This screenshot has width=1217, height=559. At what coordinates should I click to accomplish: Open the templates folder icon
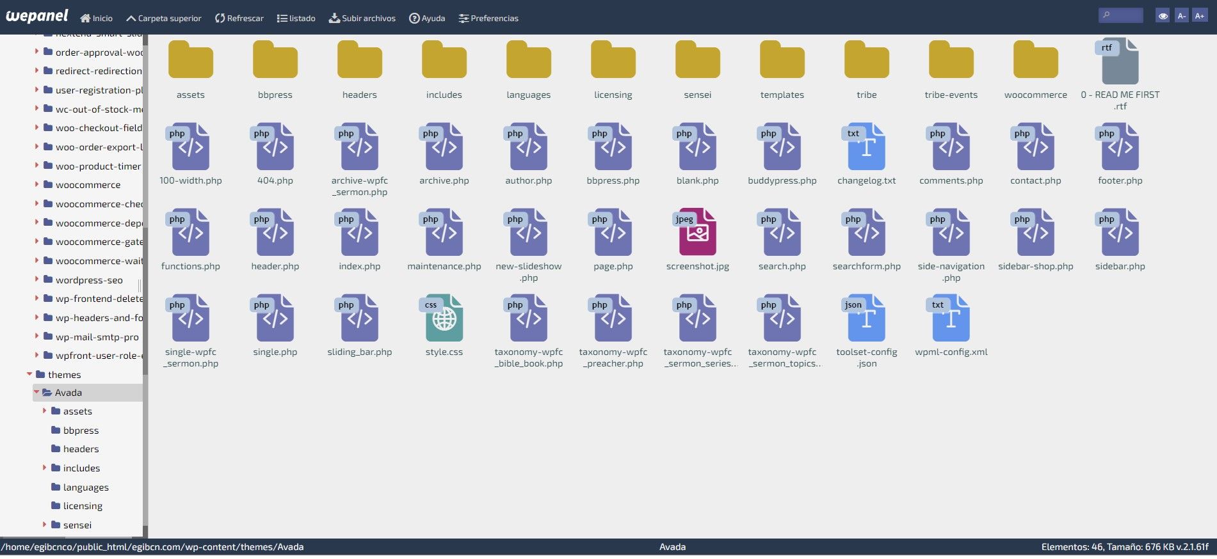point(782,59)
